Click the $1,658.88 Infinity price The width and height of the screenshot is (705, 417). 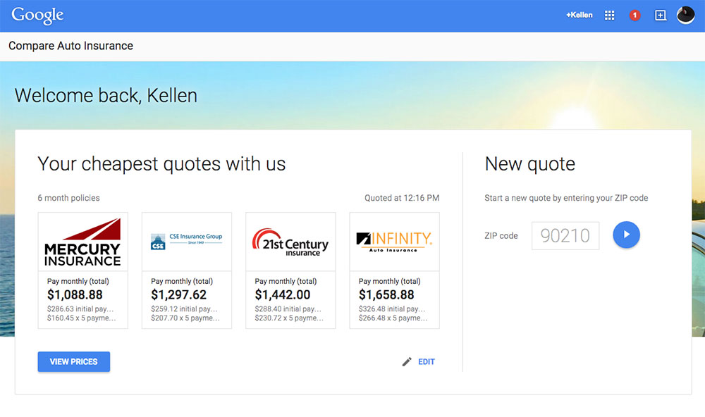click(386, 294)
